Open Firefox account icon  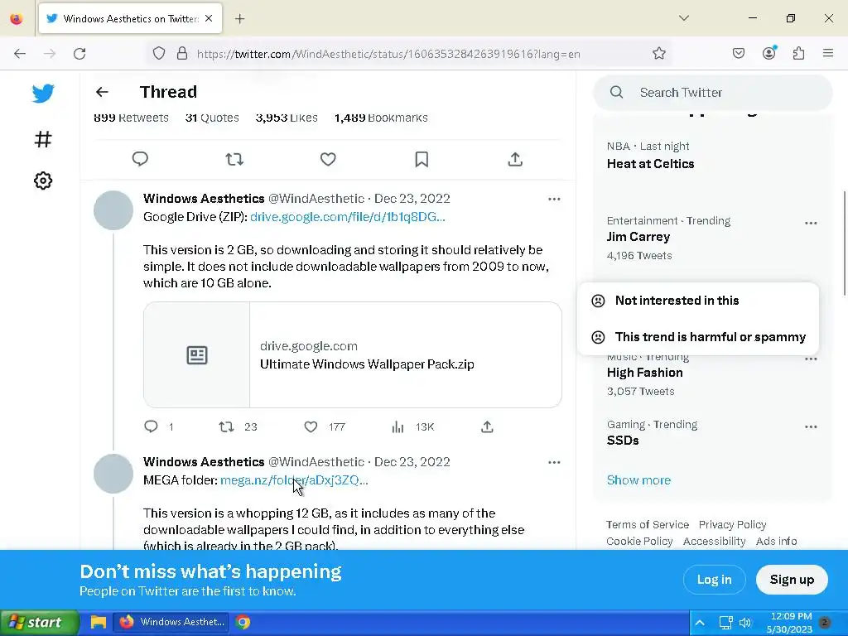768,54
